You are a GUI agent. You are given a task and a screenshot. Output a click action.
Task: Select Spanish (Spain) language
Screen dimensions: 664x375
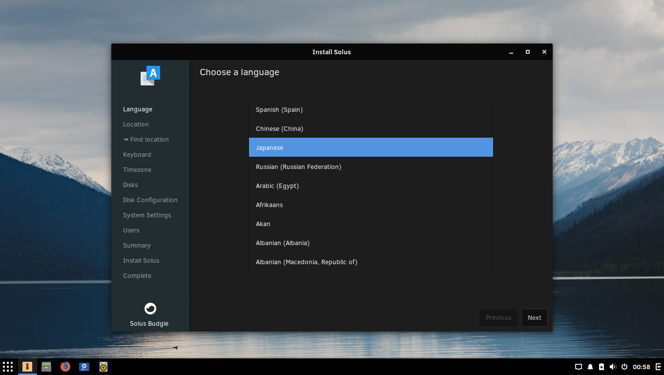click(371, 110)
